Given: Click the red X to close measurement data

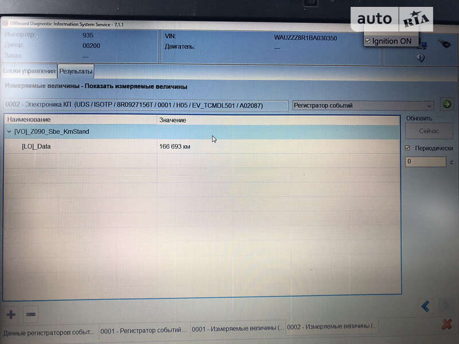Looking at the screenshot, I should (x=446, y=323).
